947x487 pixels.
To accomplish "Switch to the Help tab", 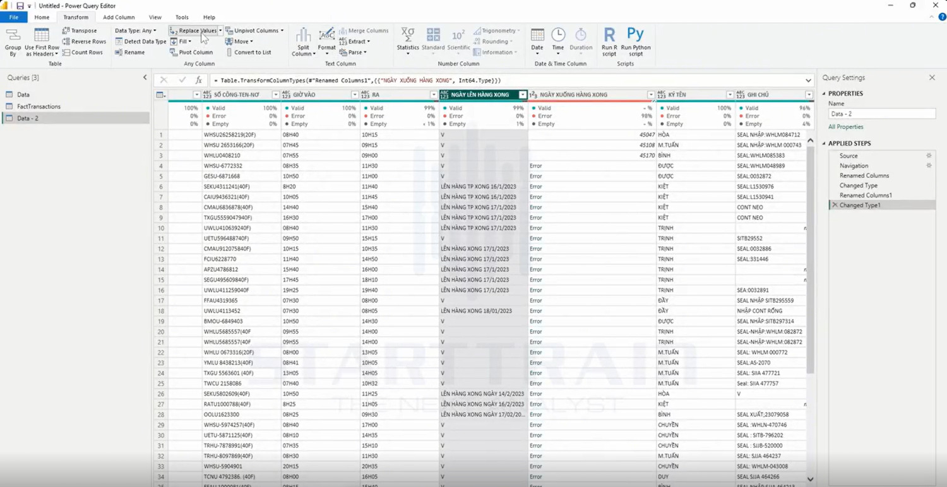I will pos(209,17).
